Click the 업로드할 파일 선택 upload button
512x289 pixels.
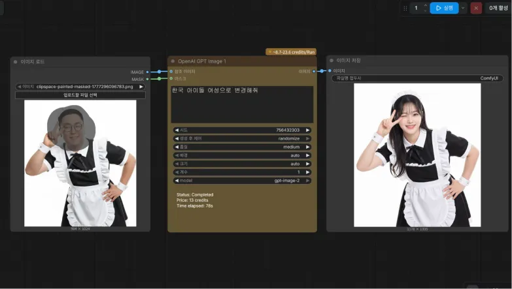pyautogui.click(x=80, y=95)
